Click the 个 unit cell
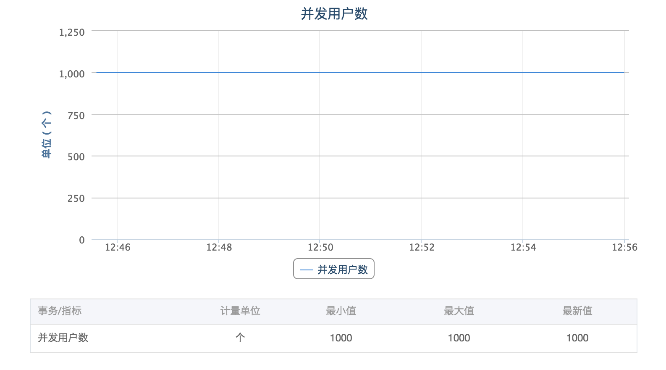 pos(240,338)
